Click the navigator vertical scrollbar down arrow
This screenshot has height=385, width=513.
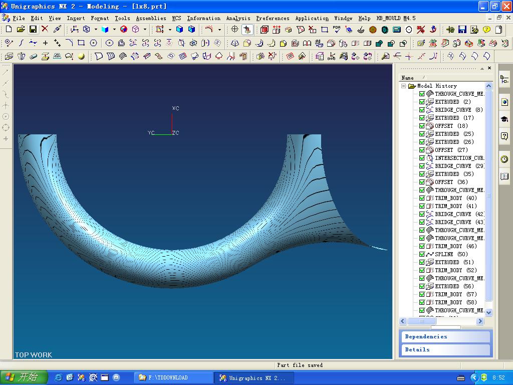coord(489,312)
